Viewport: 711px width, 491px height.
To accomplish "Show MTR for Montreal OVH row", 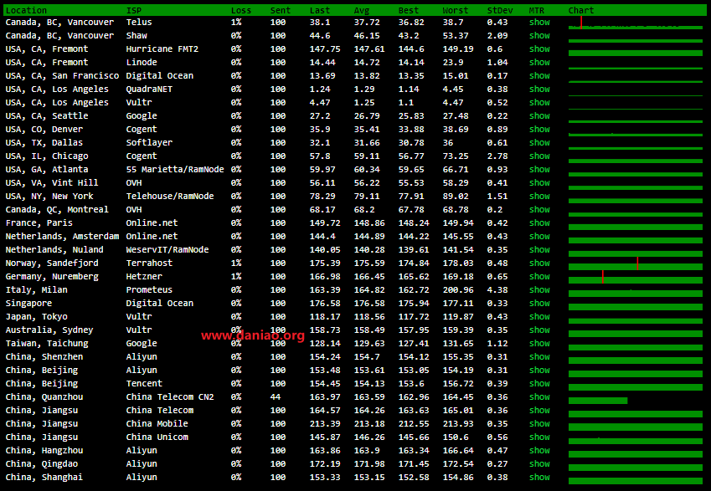I will (539, 209).
